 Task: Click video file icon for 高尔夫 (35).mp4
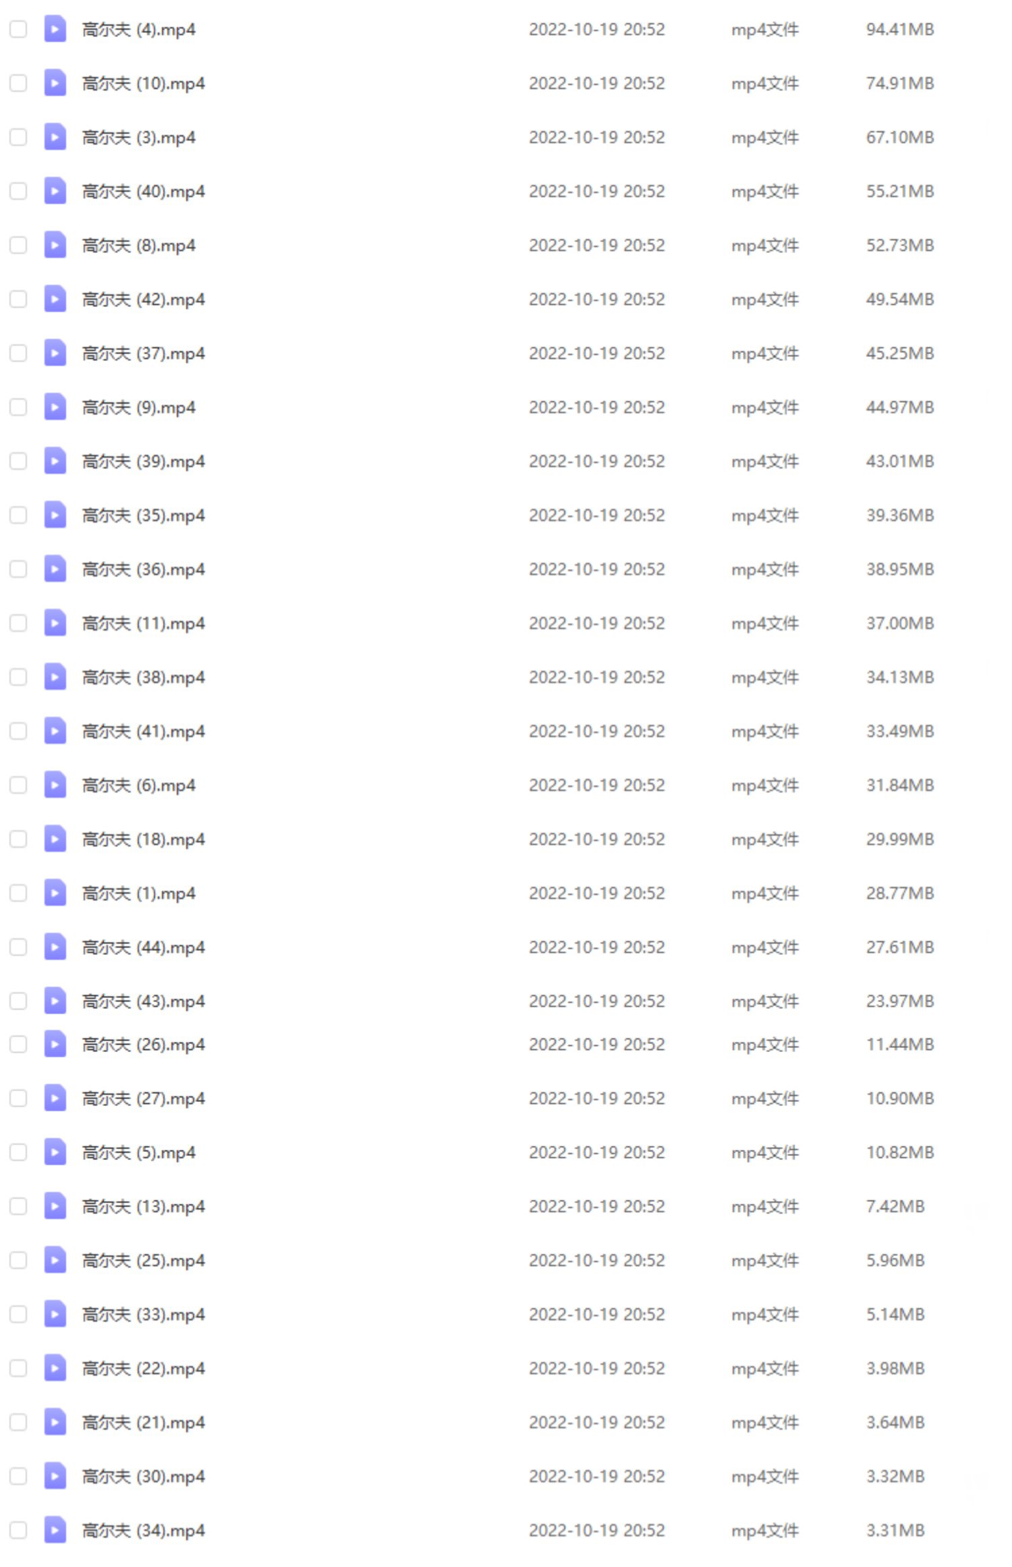click(55, 515)
